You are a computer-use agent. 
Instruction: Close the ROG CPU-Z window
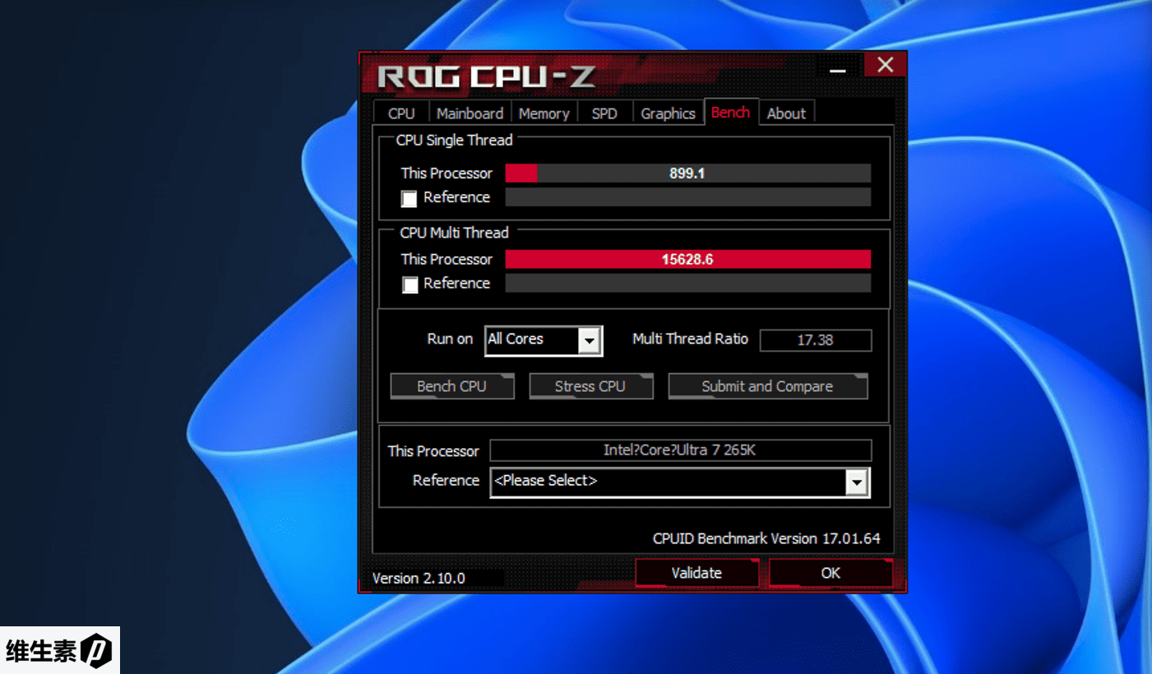885,66
